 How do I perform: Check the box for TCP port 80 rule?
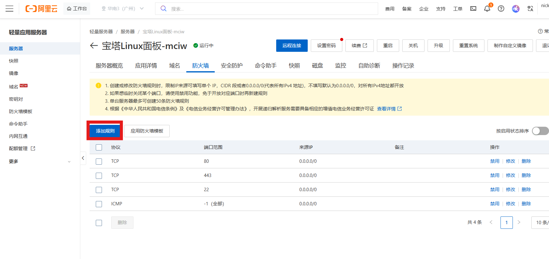click(x=99, y=161)
